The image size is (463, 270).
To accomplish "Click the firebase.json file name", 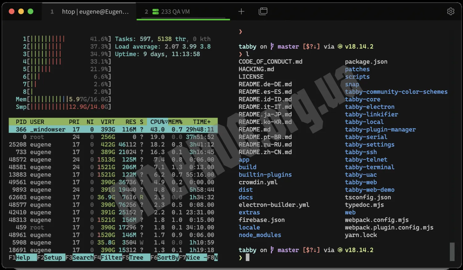I will (x=262, y=220).
